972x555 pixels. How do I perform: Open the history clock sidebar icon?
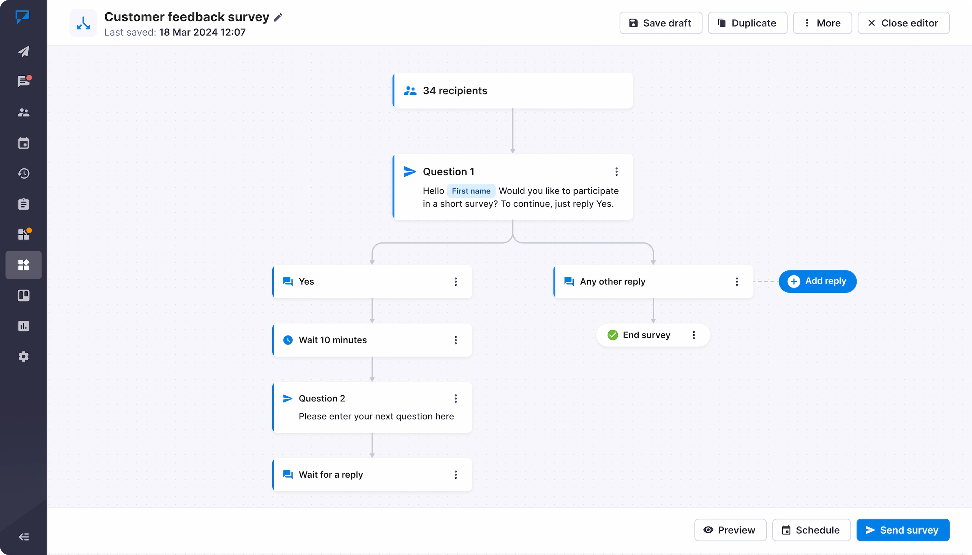tap(23, 173)
